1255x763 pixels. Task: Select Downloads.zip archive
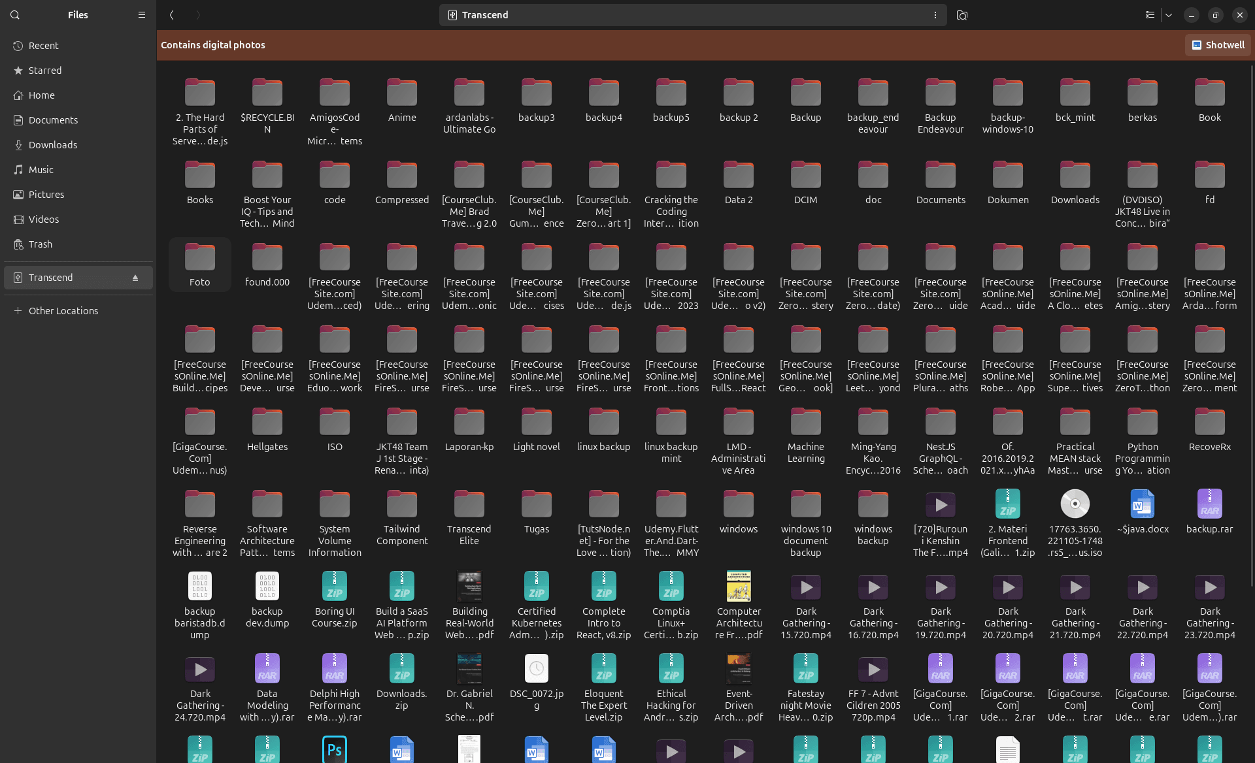(x=402, y=683)
